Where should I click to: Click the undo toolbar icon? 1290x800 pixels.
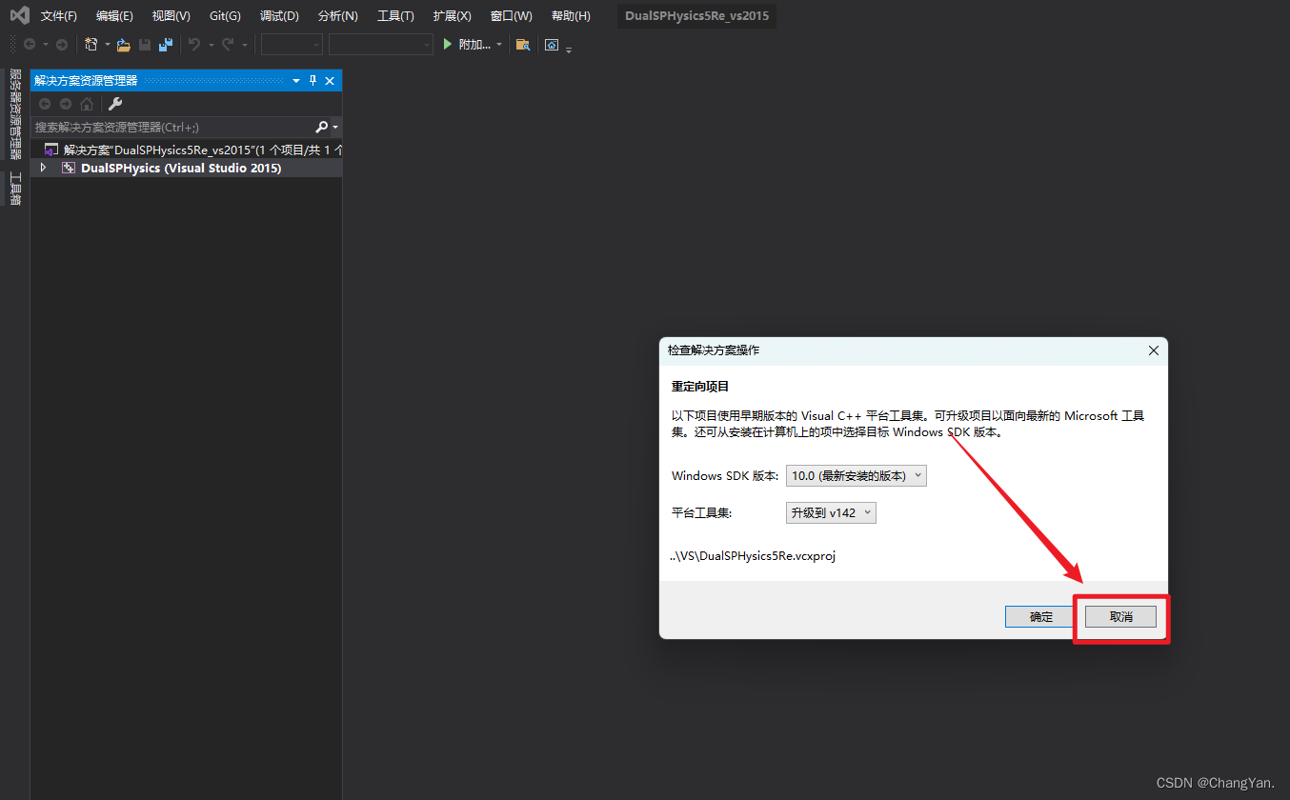(194, 45)
